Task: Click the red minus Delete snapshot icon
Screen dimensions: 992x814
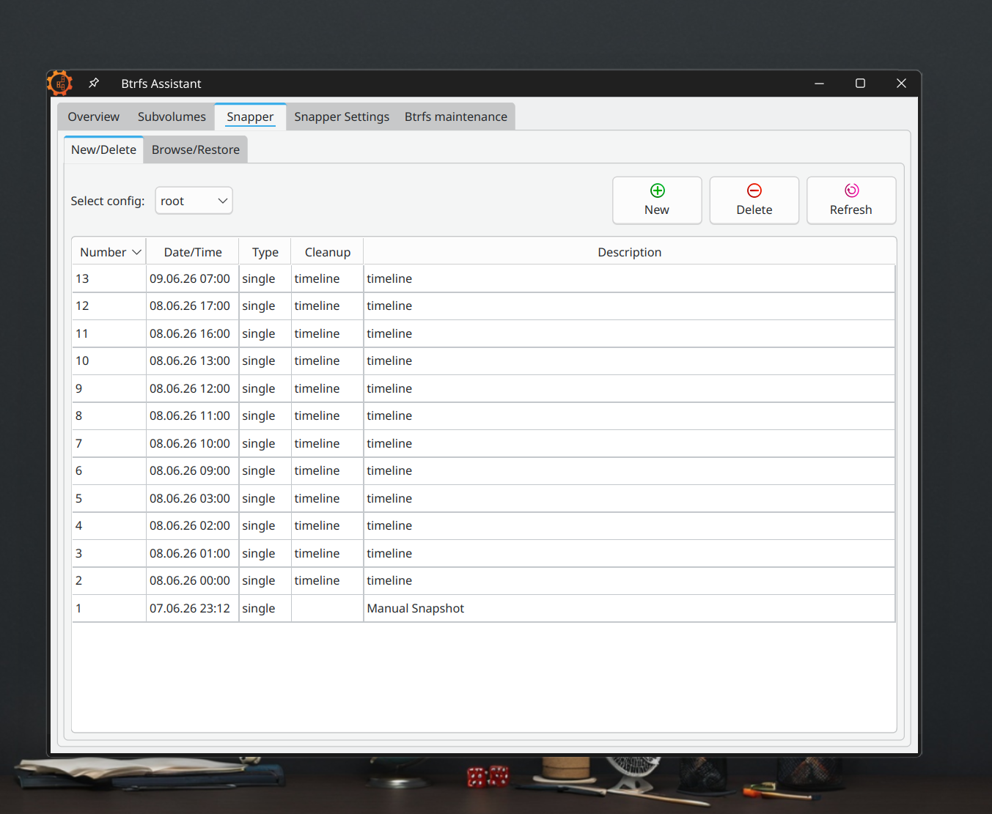Action: coord(754,190)
